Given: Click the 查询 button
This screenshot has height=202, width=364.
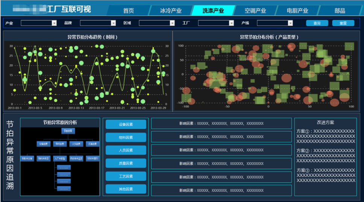Looking at the screenshot, I should click(317, 23).
